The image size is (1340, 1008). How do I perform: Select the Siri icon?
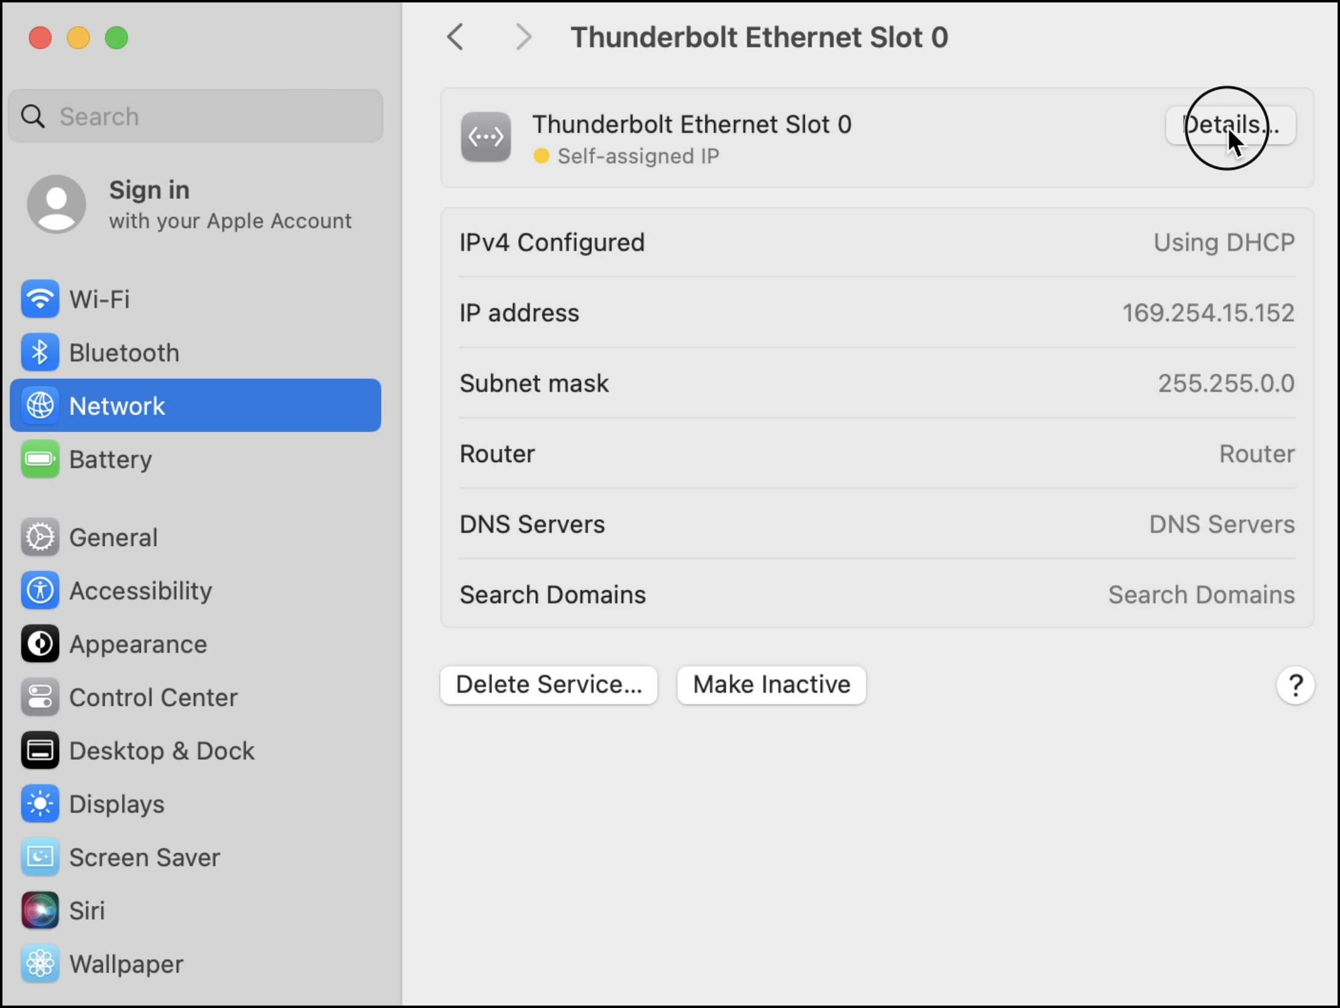pyautogui.click(x=40, y=910)
